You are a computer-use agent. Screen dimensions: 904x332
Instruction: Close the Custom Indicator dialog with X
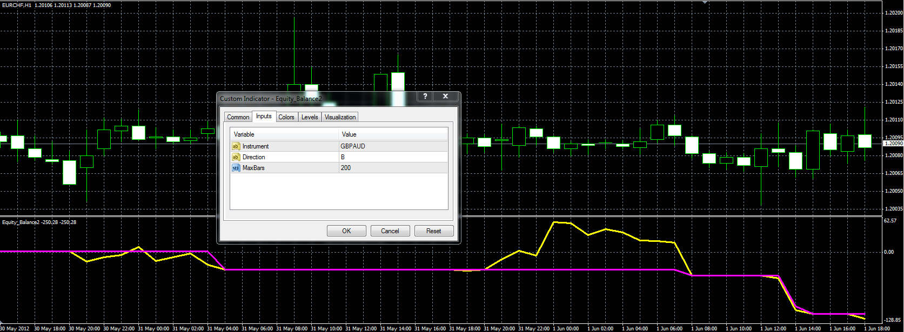pyautogui.click(x=445, y=96)
